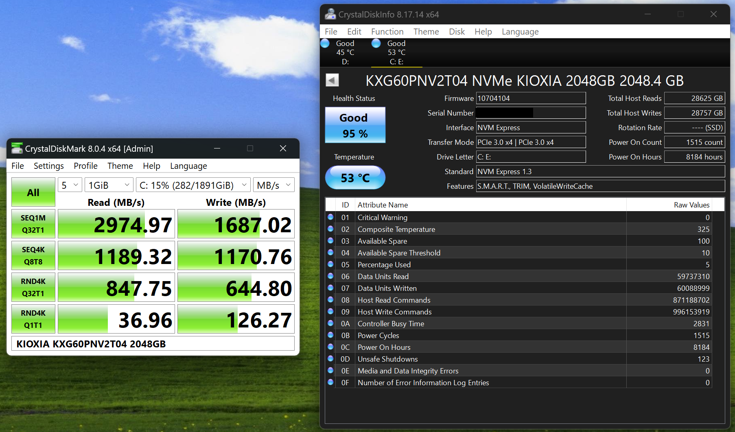735x432 pixels.
Task: Click the Transfer Mode PCIe 3.0 x4 field
Action: (531, 142)
